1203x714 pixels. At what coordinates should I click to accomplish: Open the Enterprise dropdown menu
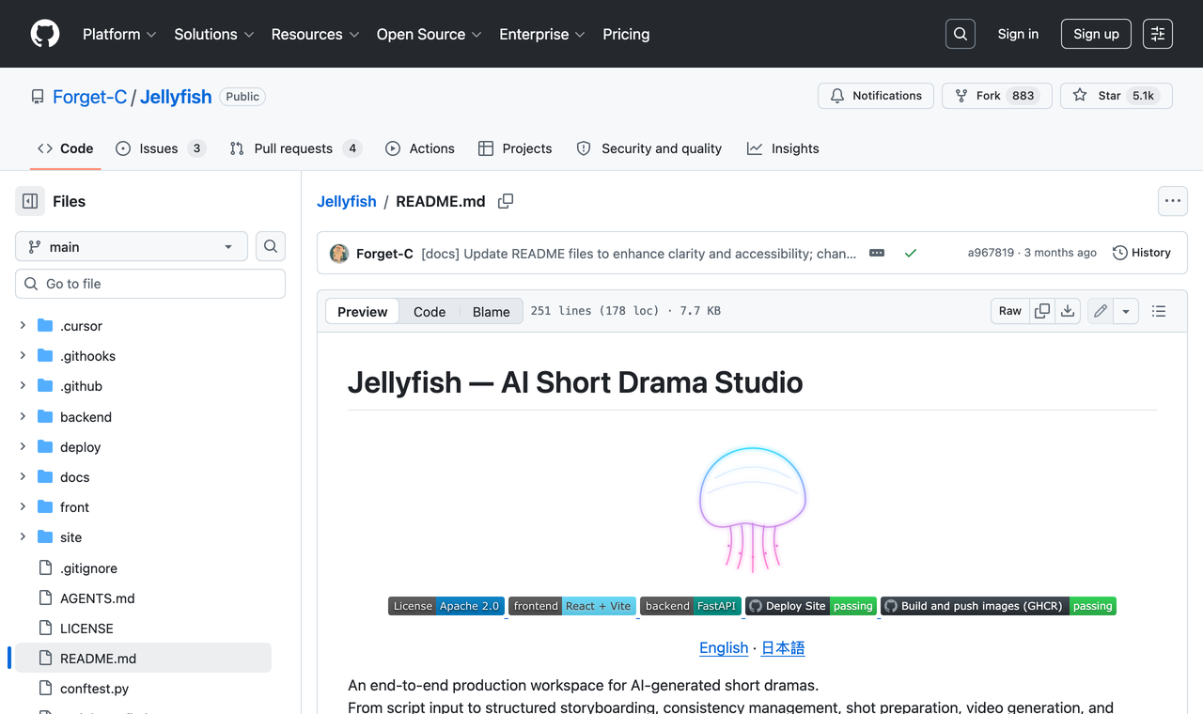[x=542, y=34]
